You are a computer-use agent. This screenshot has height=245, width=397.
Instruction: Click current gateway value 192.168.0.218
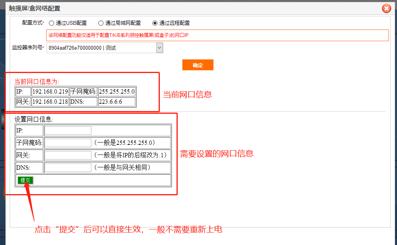tap(50, 102)
